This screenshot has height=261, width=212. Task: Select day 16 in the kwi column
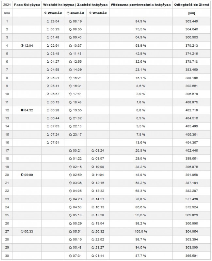coord(7,142)
